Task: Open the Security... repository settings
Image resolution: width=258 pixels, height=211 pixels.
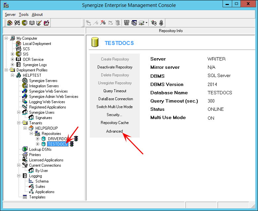Action: pyautogui.click(x=115, y=115)
